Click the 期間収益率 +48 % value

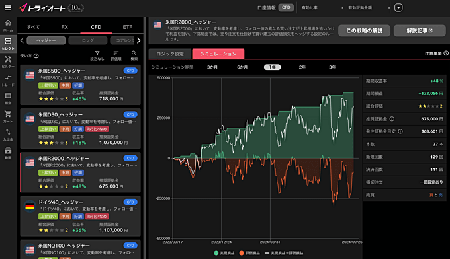[x=437, y=81]
